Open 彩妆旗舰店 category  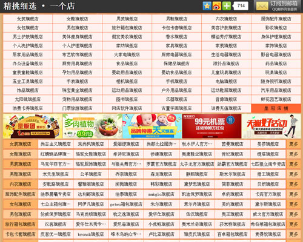pyautogui.click(x=276, y=28)
